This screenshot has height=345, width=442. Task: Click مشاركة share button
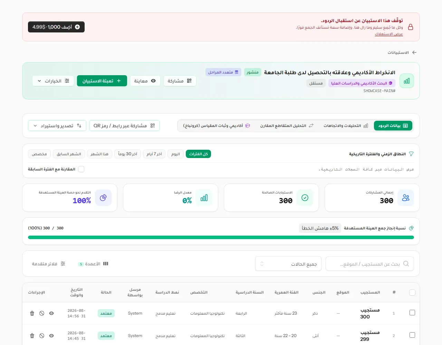point(180,81)
